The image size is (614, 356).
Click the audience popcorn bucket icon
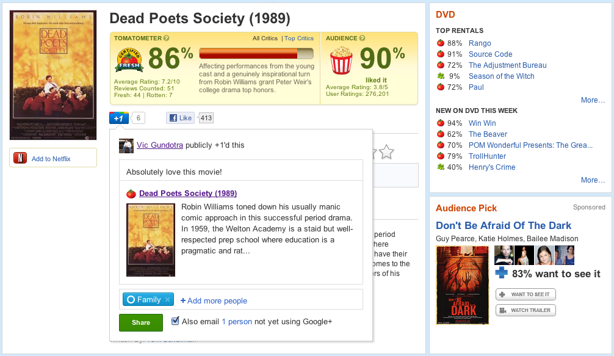(x=341, y=60)
